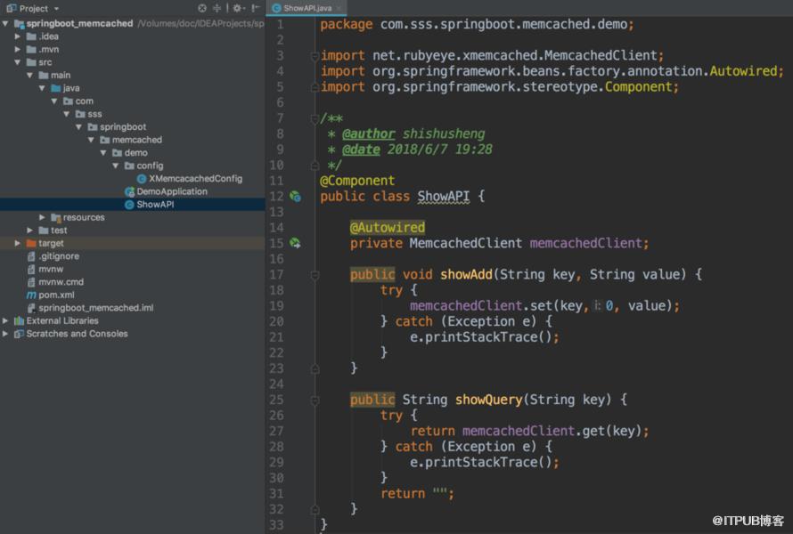793x534 pixels.
Task: Click the springboot_memcached.iml file icon
Action: click(x=31, y=308)
